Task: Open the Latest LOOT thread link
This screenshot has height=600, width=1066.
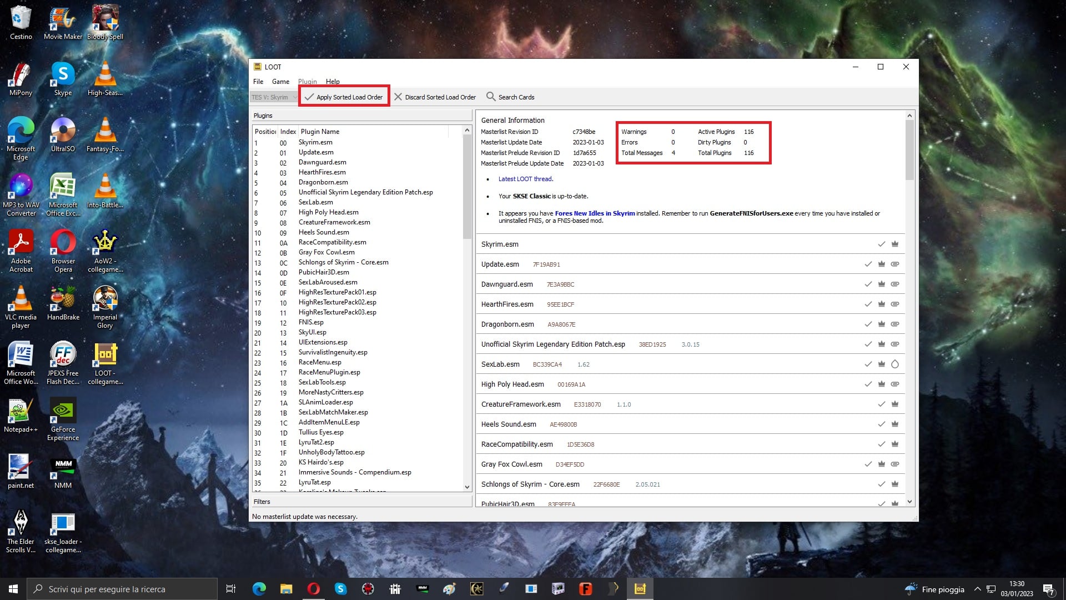Action: pyautogui.click(x=525, y=179)
